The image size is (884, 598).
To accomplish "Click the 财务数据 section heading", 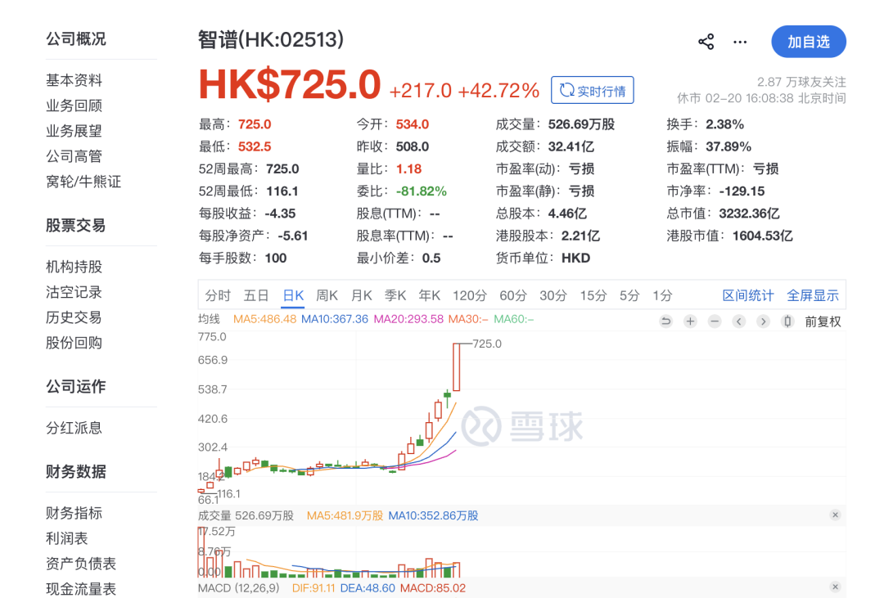I will (x=75, y=472).
